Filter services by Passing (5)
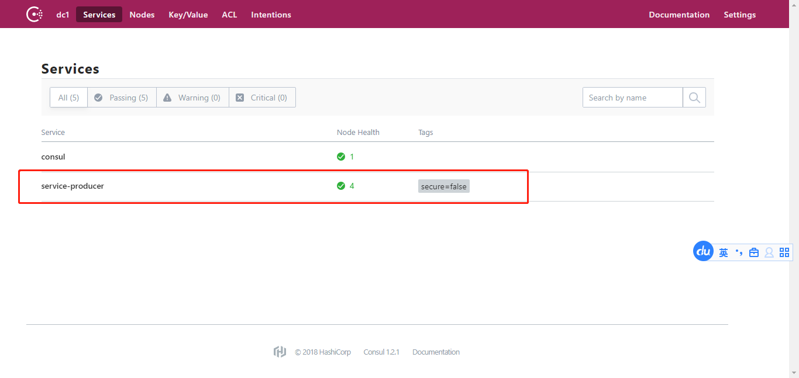This screenshot has width=799, height=378. click(x=122, y=98)
